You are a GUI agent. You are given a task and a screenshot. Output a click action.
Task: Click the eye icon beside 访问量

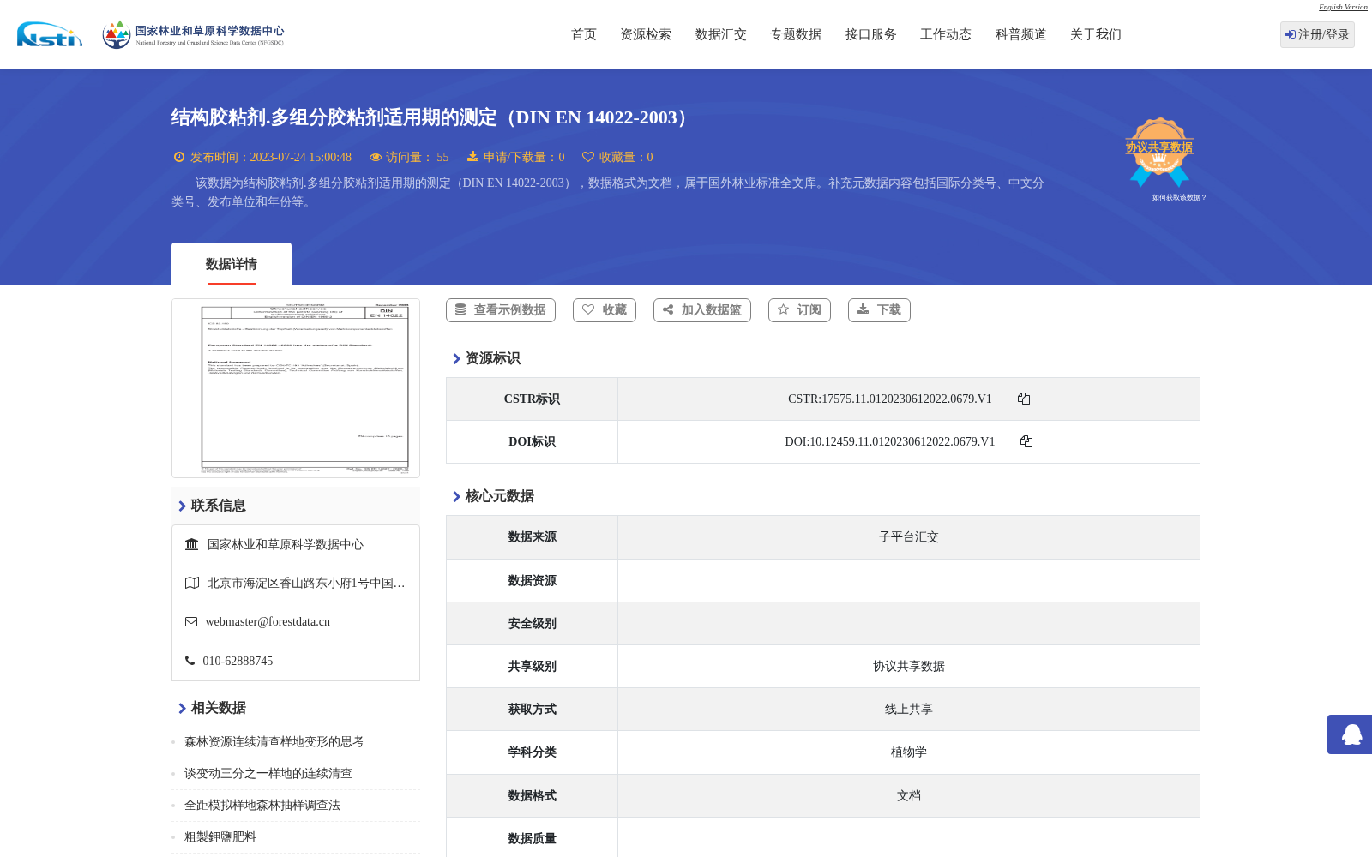point(376,157)
